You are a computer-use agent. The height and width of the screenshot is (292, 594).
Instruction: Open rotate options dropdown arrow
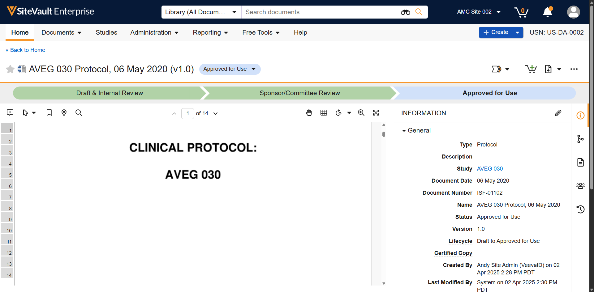click(x=349, y=113)
